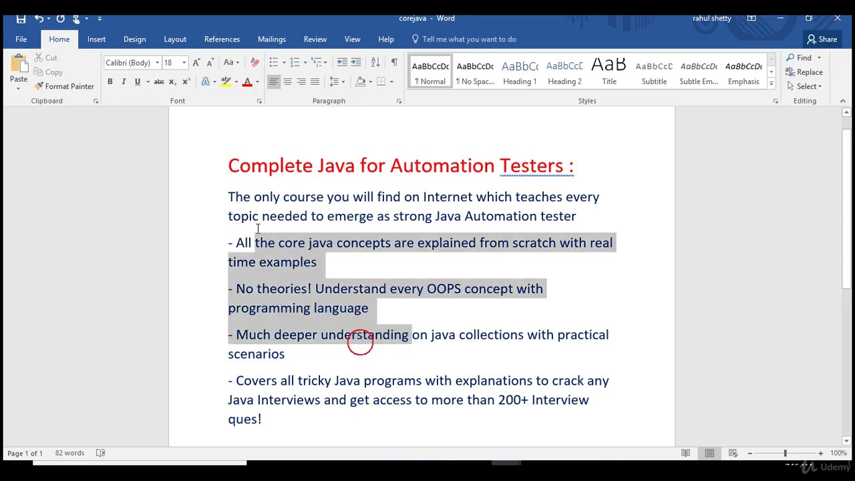This screenshot has height=481, width=855.
Task: Click the Tell me search box
Action: pos(464,39)
